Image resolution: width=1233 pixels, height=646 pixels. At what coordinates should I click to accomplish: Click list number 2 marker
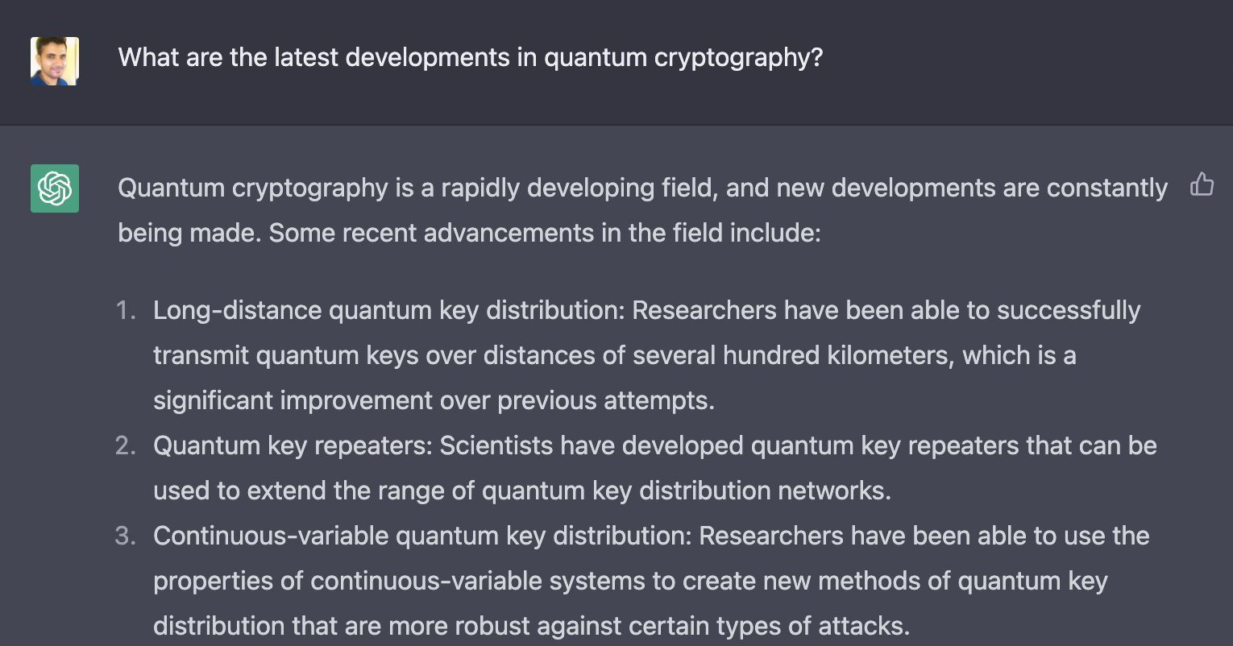127,446
